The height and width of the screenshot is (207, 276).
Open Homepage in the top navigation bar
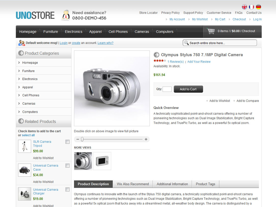click(28, 32)
